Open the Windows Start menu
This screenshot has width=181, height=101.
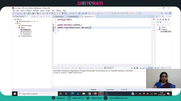(x=15, y=94)
